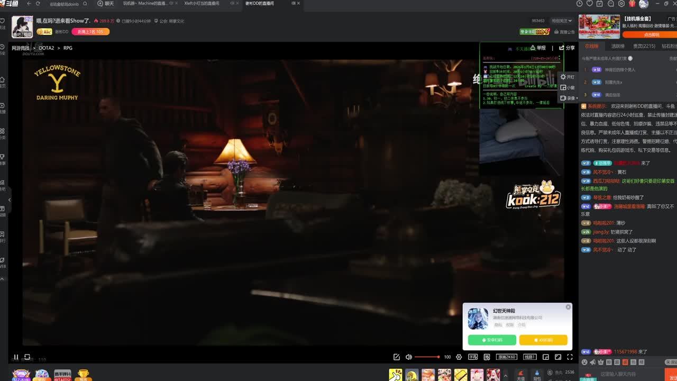Toggle 小窗 mini window mode

(567, 87)
